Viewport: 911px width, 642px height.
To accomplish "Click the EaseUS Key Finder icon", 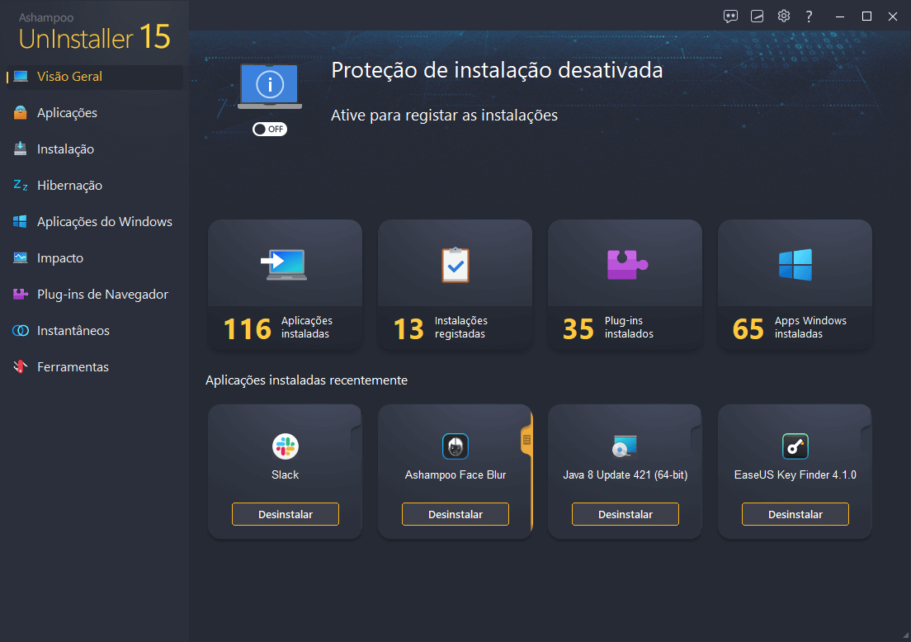I will 795,446.
